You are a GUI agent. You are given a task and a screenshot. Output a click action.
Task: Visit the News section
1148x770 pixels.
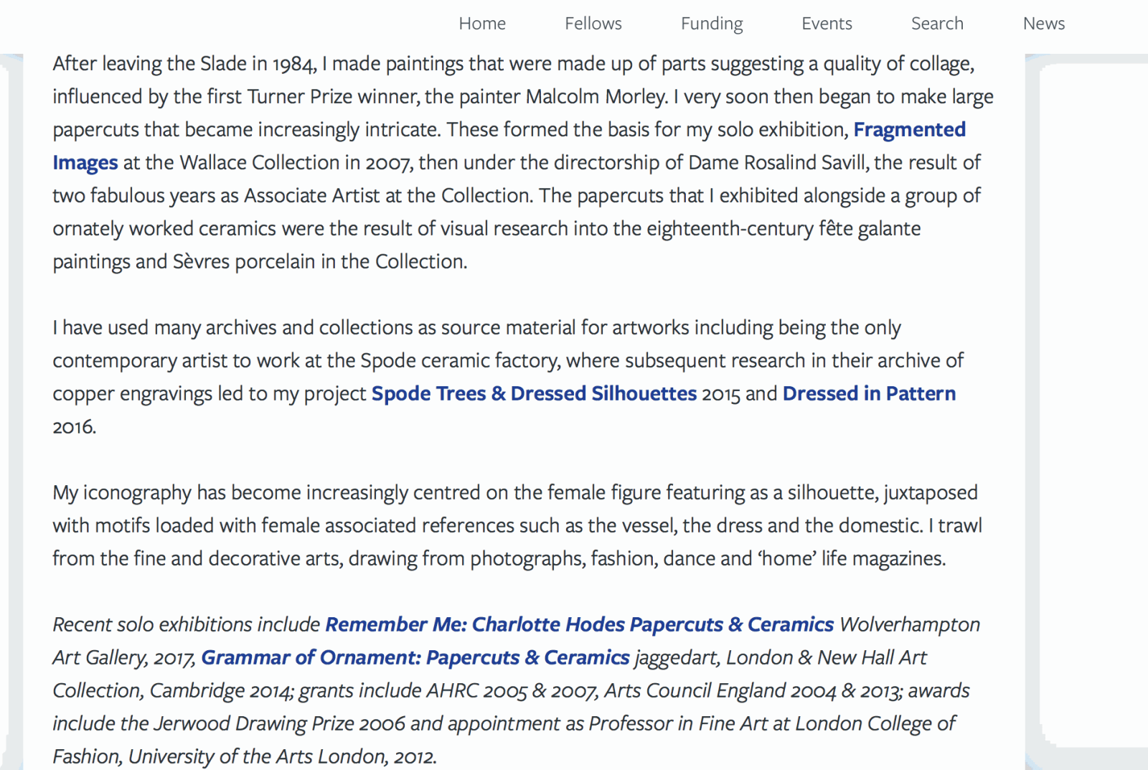tap(1043, 24)
